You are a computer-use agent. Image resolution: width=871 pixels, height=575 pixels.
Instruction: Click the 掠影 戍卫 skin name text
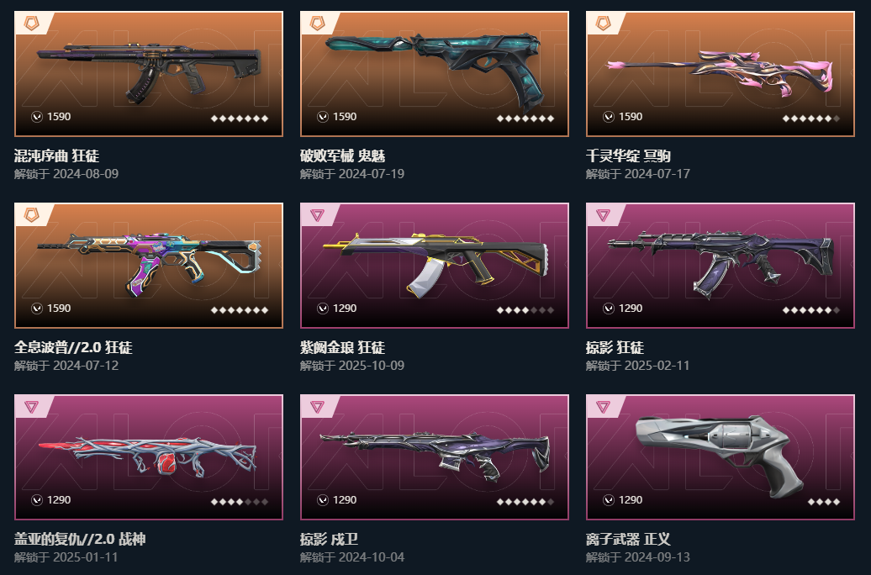point(329,540)
